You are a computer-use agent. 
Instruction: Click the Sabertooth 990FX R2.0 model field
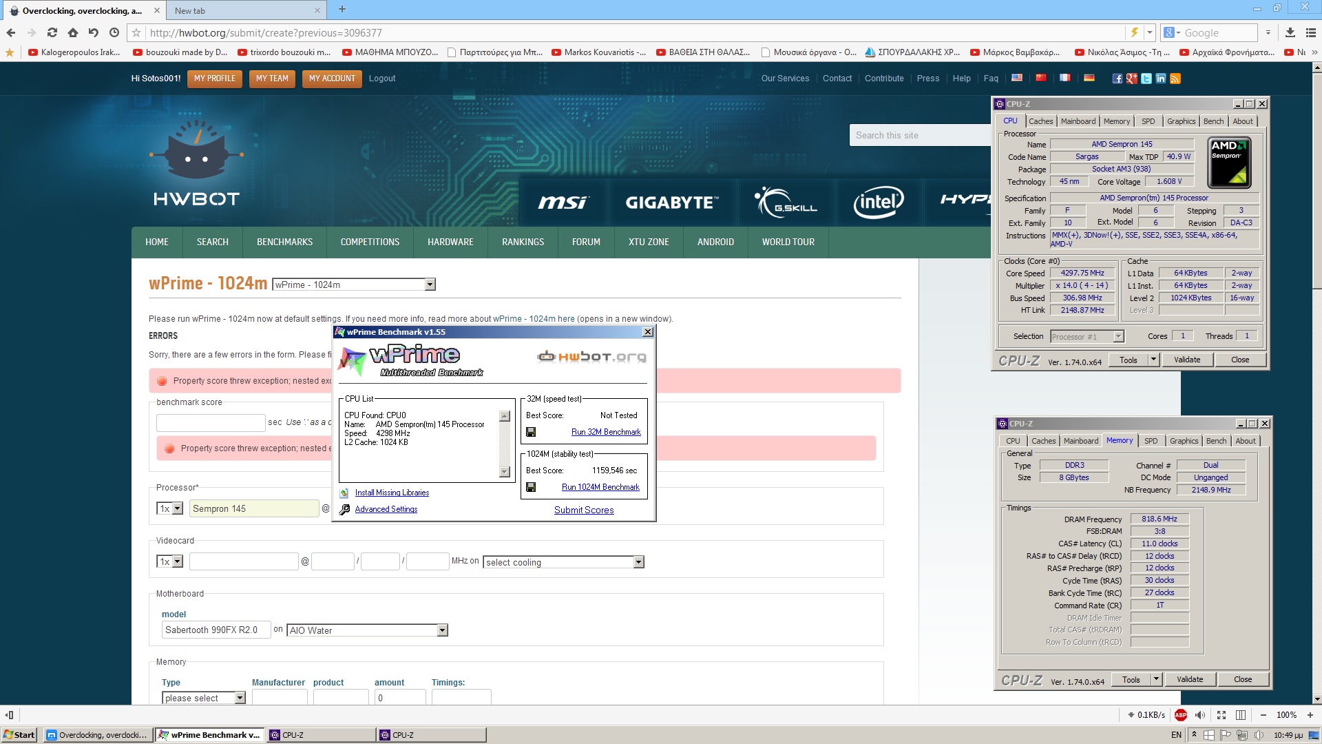[x=216, y=630]
